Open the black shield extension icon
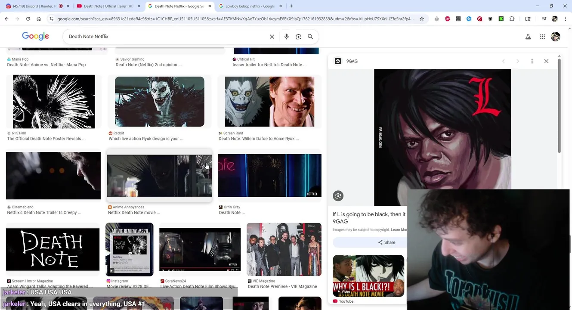Viewport: 572px width, 310px height. pos(490,19)
